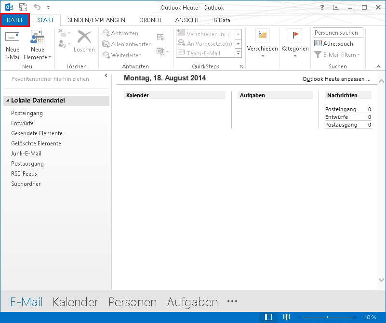Viewport: 386px width, 323px height.
Task: Click Allen antworten button
Action: [127, 44]
